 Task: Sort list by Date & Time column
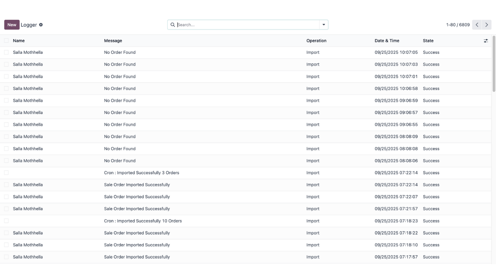[x=387, y=41]
